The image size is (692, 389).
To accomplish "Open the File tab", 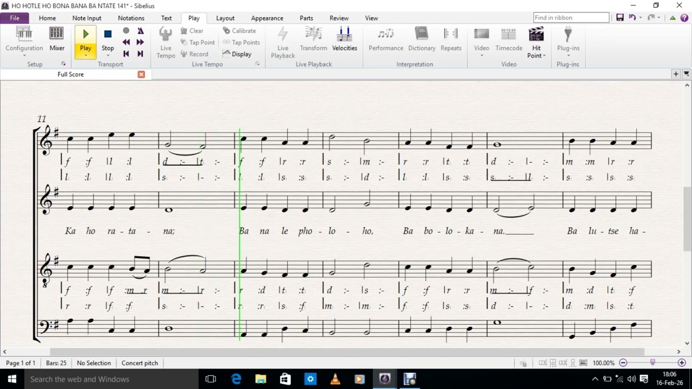I will pos(15,18).
